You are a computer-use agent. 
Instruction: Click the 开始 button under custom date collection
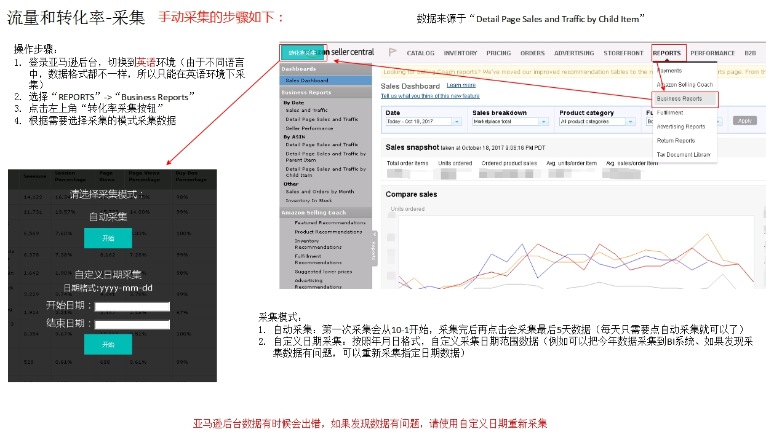click(108, 345)
